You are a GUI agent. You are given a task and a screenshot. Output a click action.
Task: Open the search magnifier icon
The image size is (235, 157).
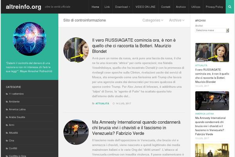point(230,7)
